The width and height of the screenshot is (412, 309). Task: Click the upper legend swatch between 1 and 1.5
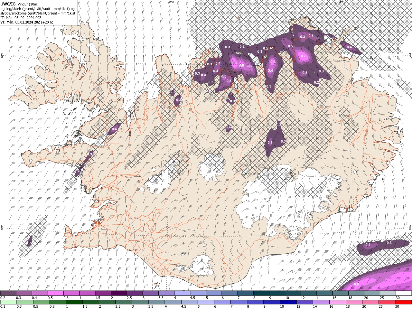click(87, 293)
